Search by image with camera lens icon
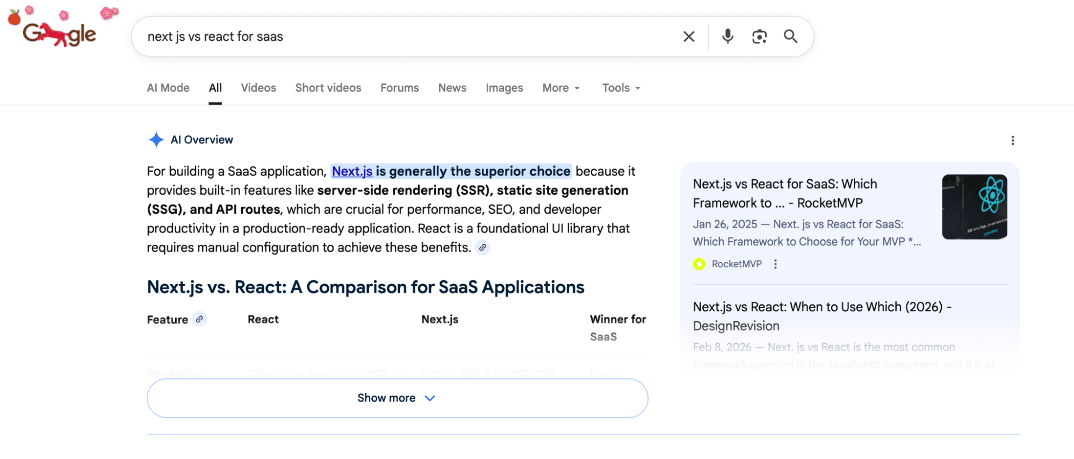The width and height of the screenshot is (1074, 459). click(x=759, y=37)
